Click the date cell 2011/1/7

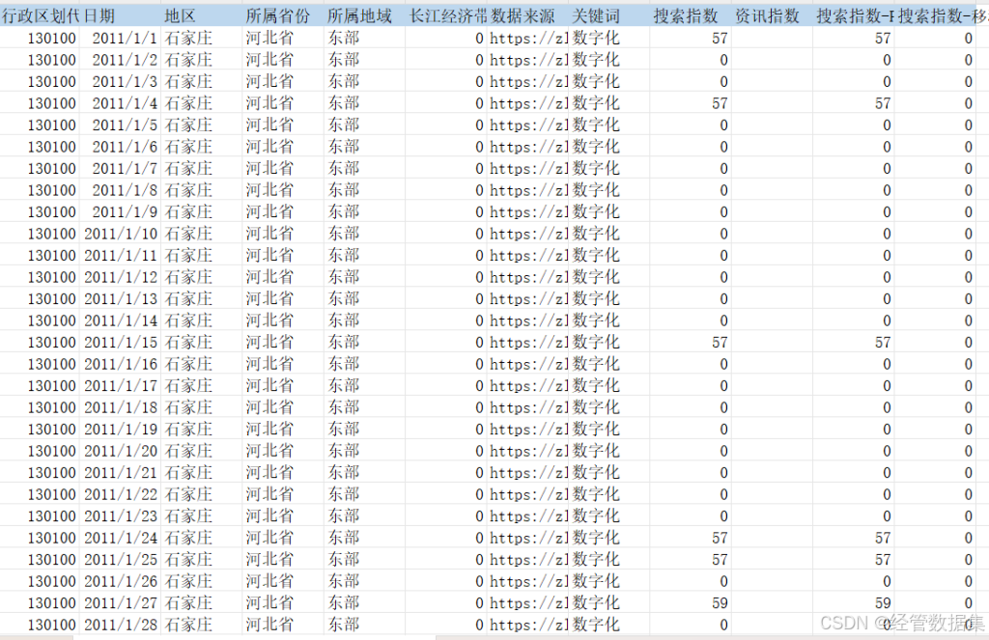[x=121, y=169]
